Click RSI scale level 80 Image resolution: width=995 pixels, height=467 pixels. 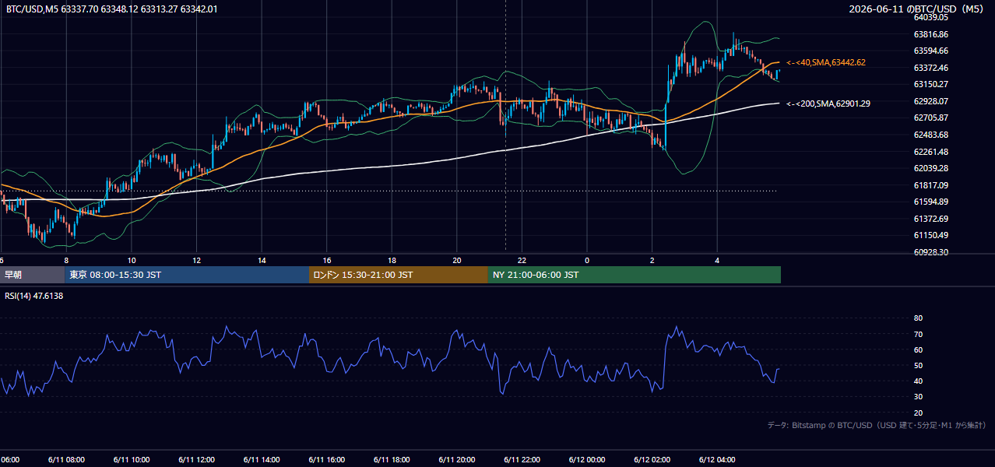[x=918, y=318]
